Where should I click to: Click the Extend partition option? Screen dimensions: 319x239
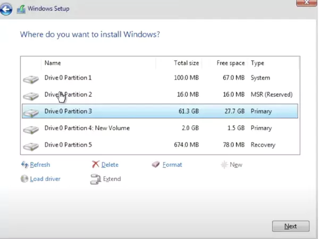coord(112,179)
